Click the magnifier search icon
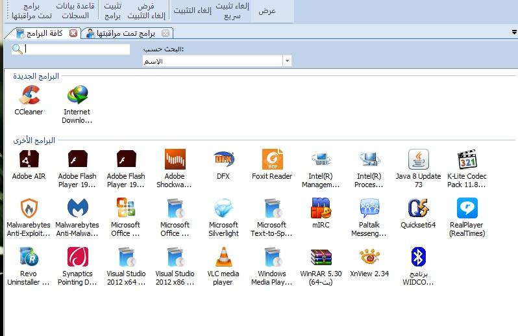This screenshot has width=518, height=336. point(17,49)
